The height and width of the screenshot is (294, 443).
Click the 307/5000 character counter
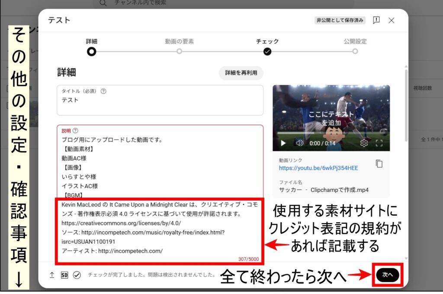click(248, 259)
